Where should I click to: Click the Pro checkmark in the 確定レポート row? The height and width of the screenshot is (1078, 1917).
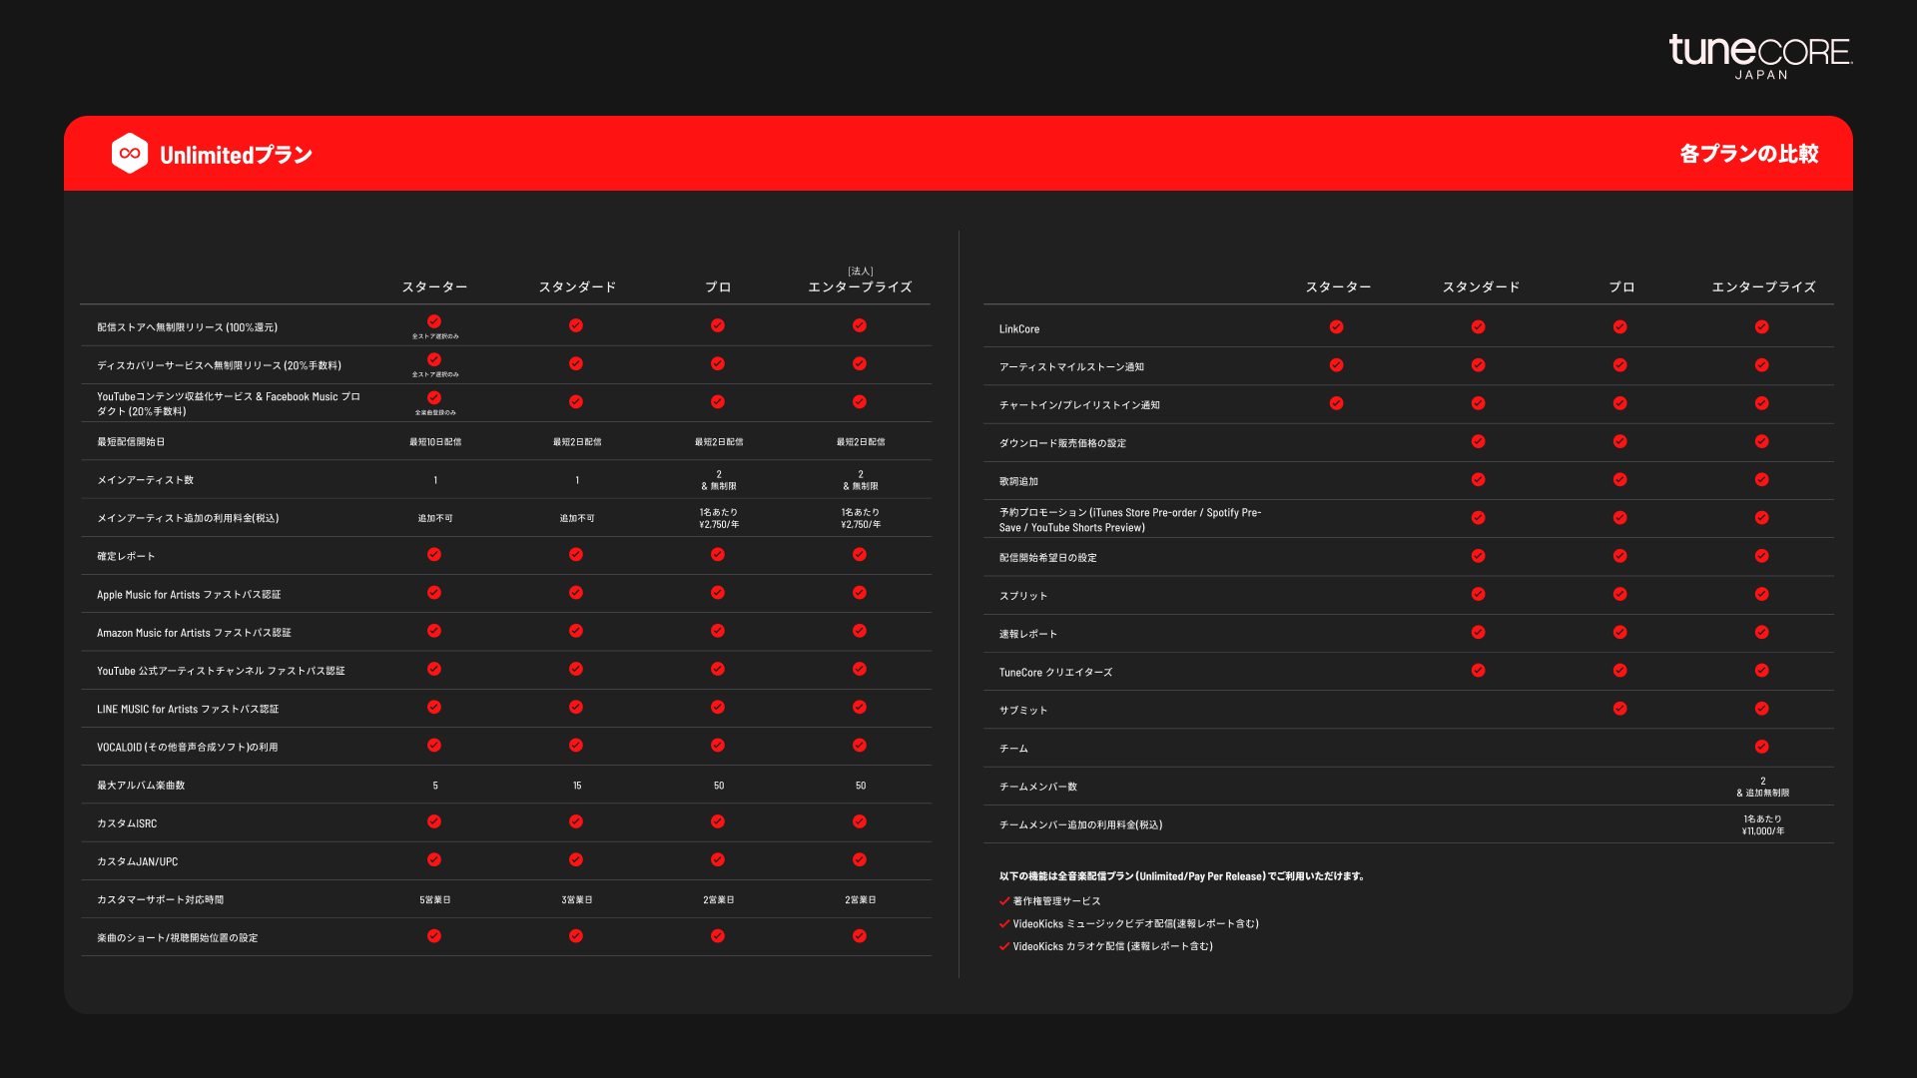click(718, 555)
